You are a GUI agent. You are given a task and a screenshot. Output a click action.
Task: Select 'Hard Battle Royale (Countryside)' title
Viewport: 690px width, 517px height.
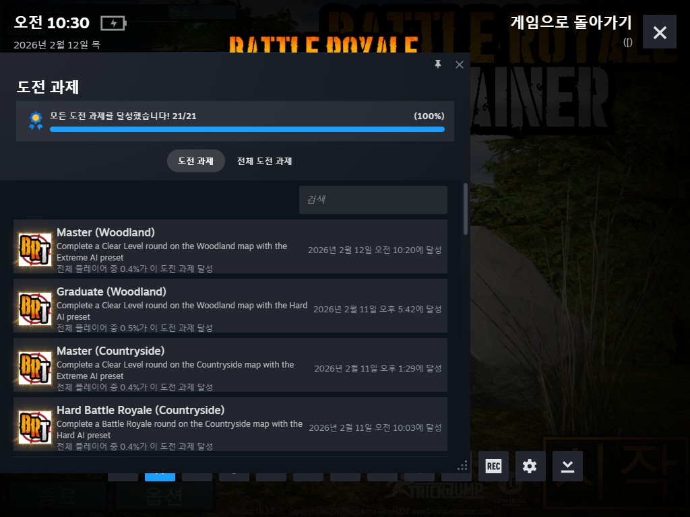click(x=140, y=410)
